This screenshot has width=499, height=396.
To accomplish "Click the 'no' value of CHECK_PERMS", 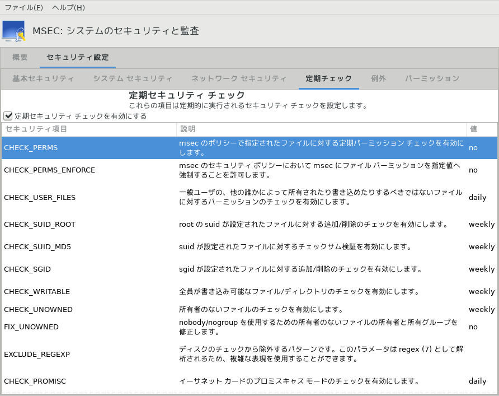I will [473, 148].
